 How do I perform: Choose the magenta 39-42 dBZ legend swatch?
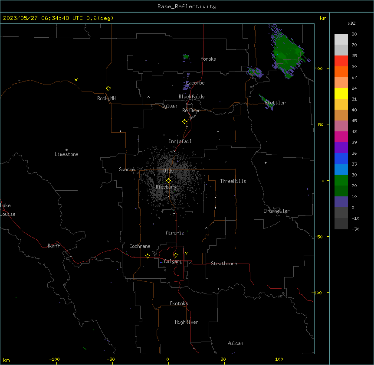pyautogui.click(x=341, y=137)
